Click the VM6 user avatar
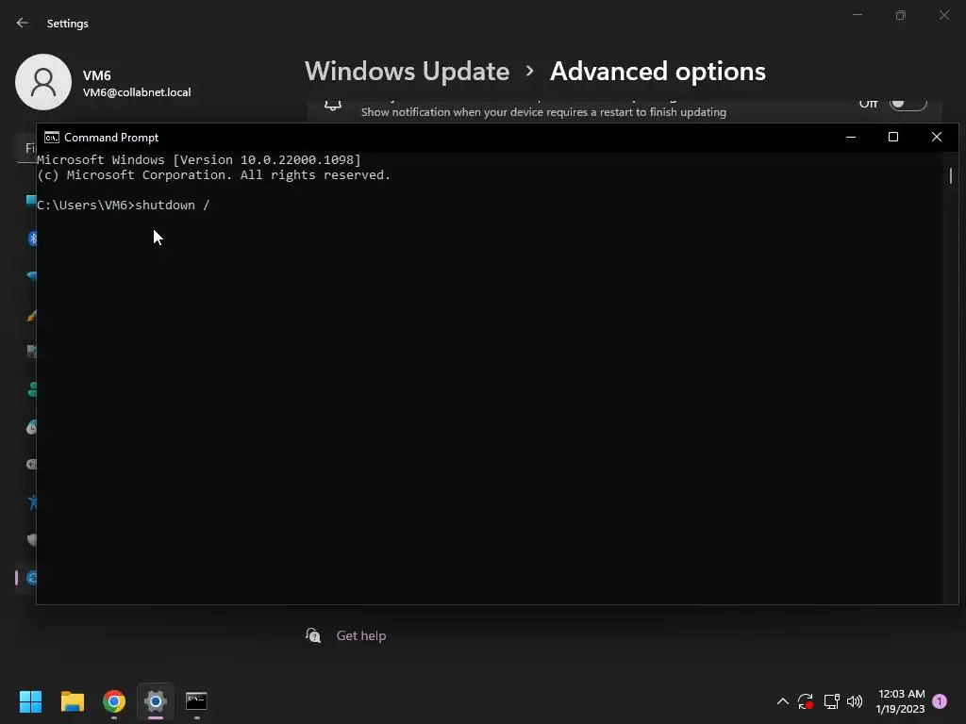 43,82
